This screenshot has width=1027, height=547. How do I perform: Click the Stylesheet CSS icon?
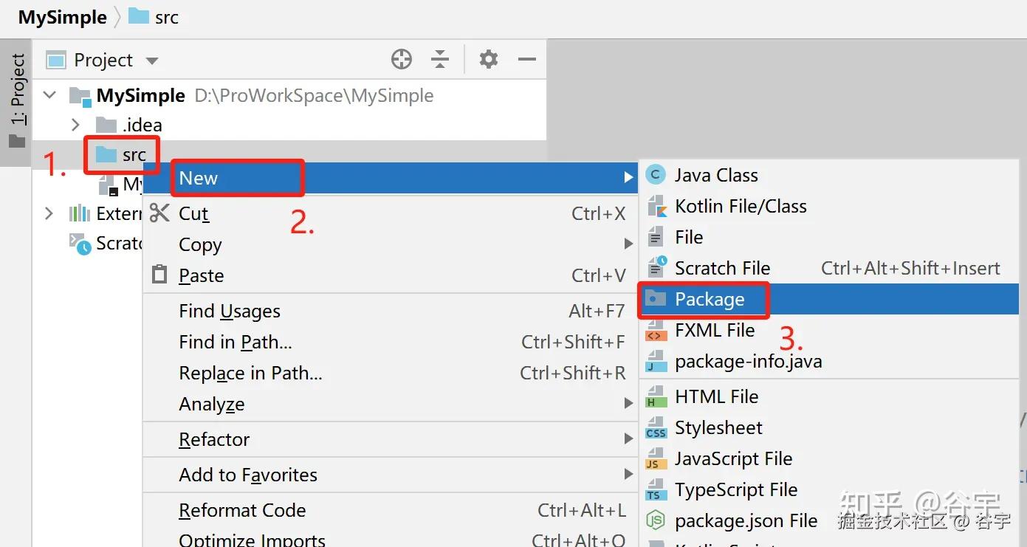pos(655,428)
